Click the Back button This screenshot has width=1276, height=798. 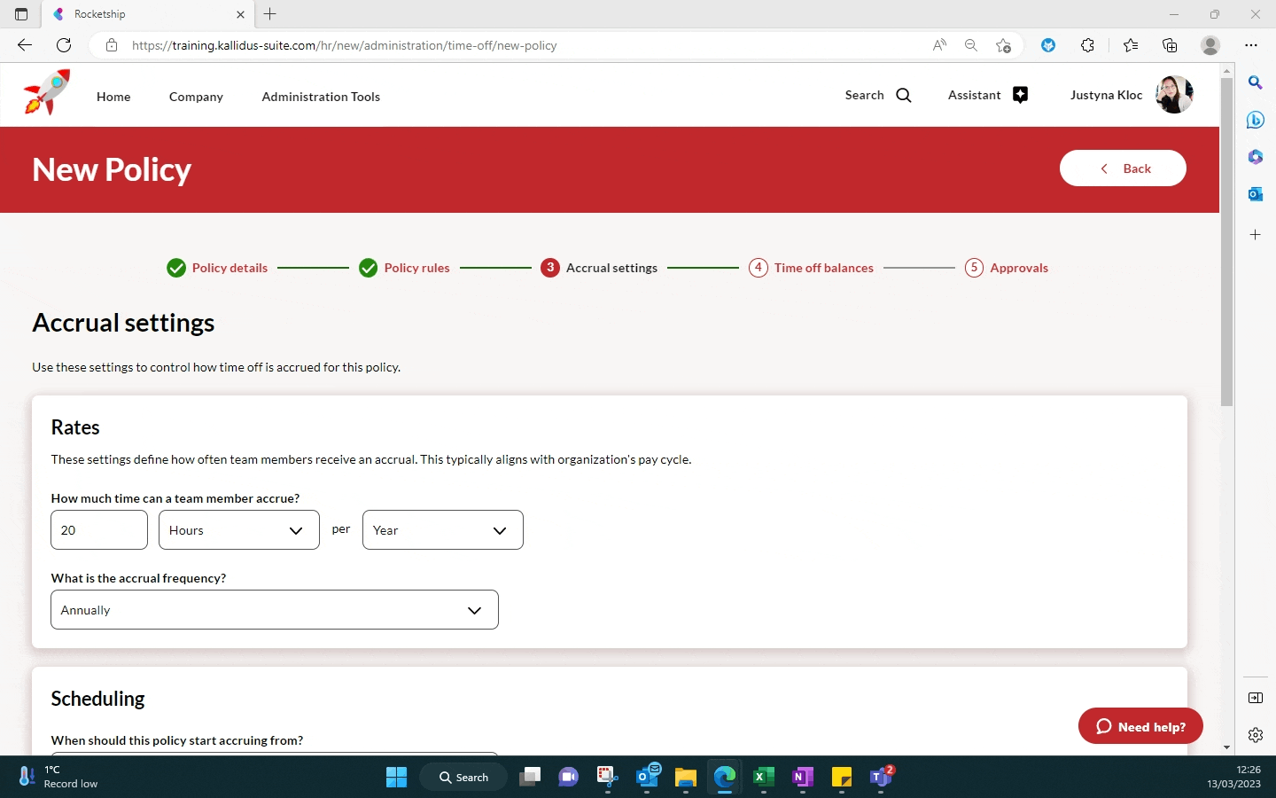1123,168
